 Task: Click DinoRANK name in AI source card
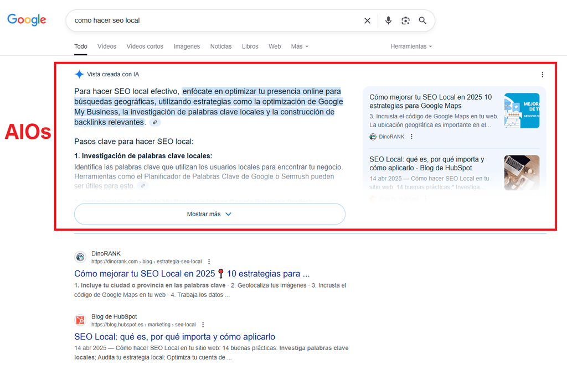[x=391, y=137]
